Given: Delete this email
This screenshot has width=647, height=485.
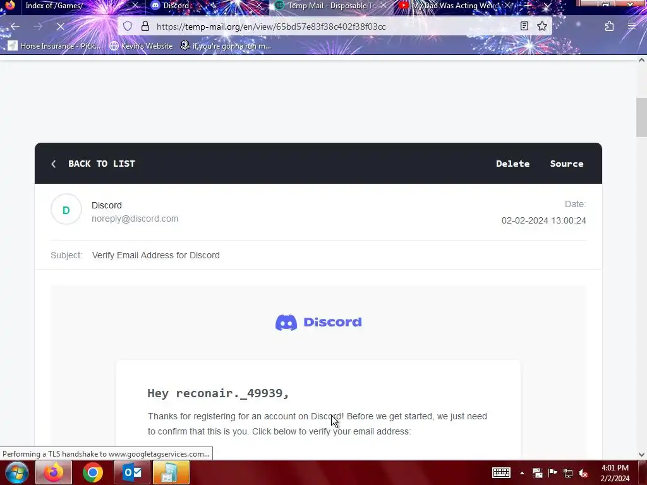Looking at the screenshot, I should [512, 164].
